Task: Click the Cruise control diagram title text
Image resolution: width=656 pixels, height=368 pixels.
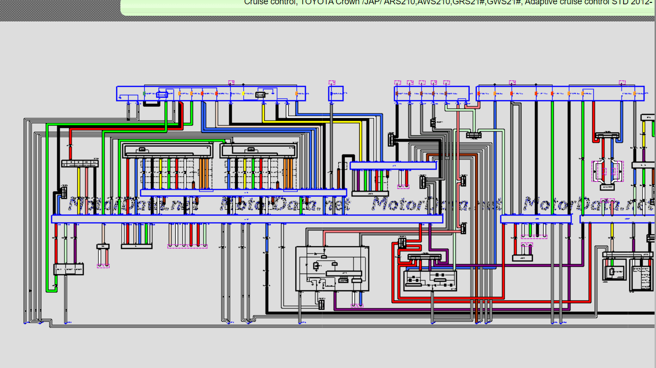Action: pyautogui.click(x=448, y=3)
